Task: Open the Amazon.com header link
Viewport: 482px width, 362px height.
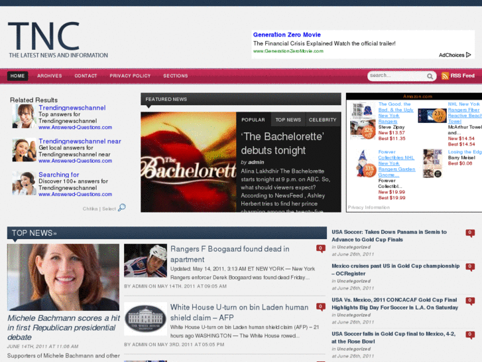Action: click(418, 96)
